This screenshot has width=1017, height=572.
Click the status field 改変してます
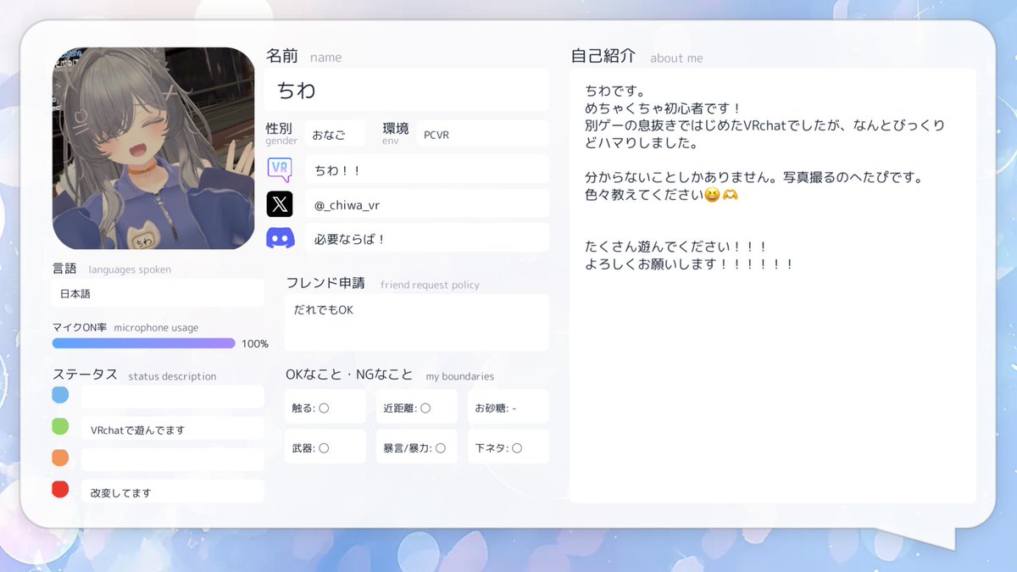point(173,491)
